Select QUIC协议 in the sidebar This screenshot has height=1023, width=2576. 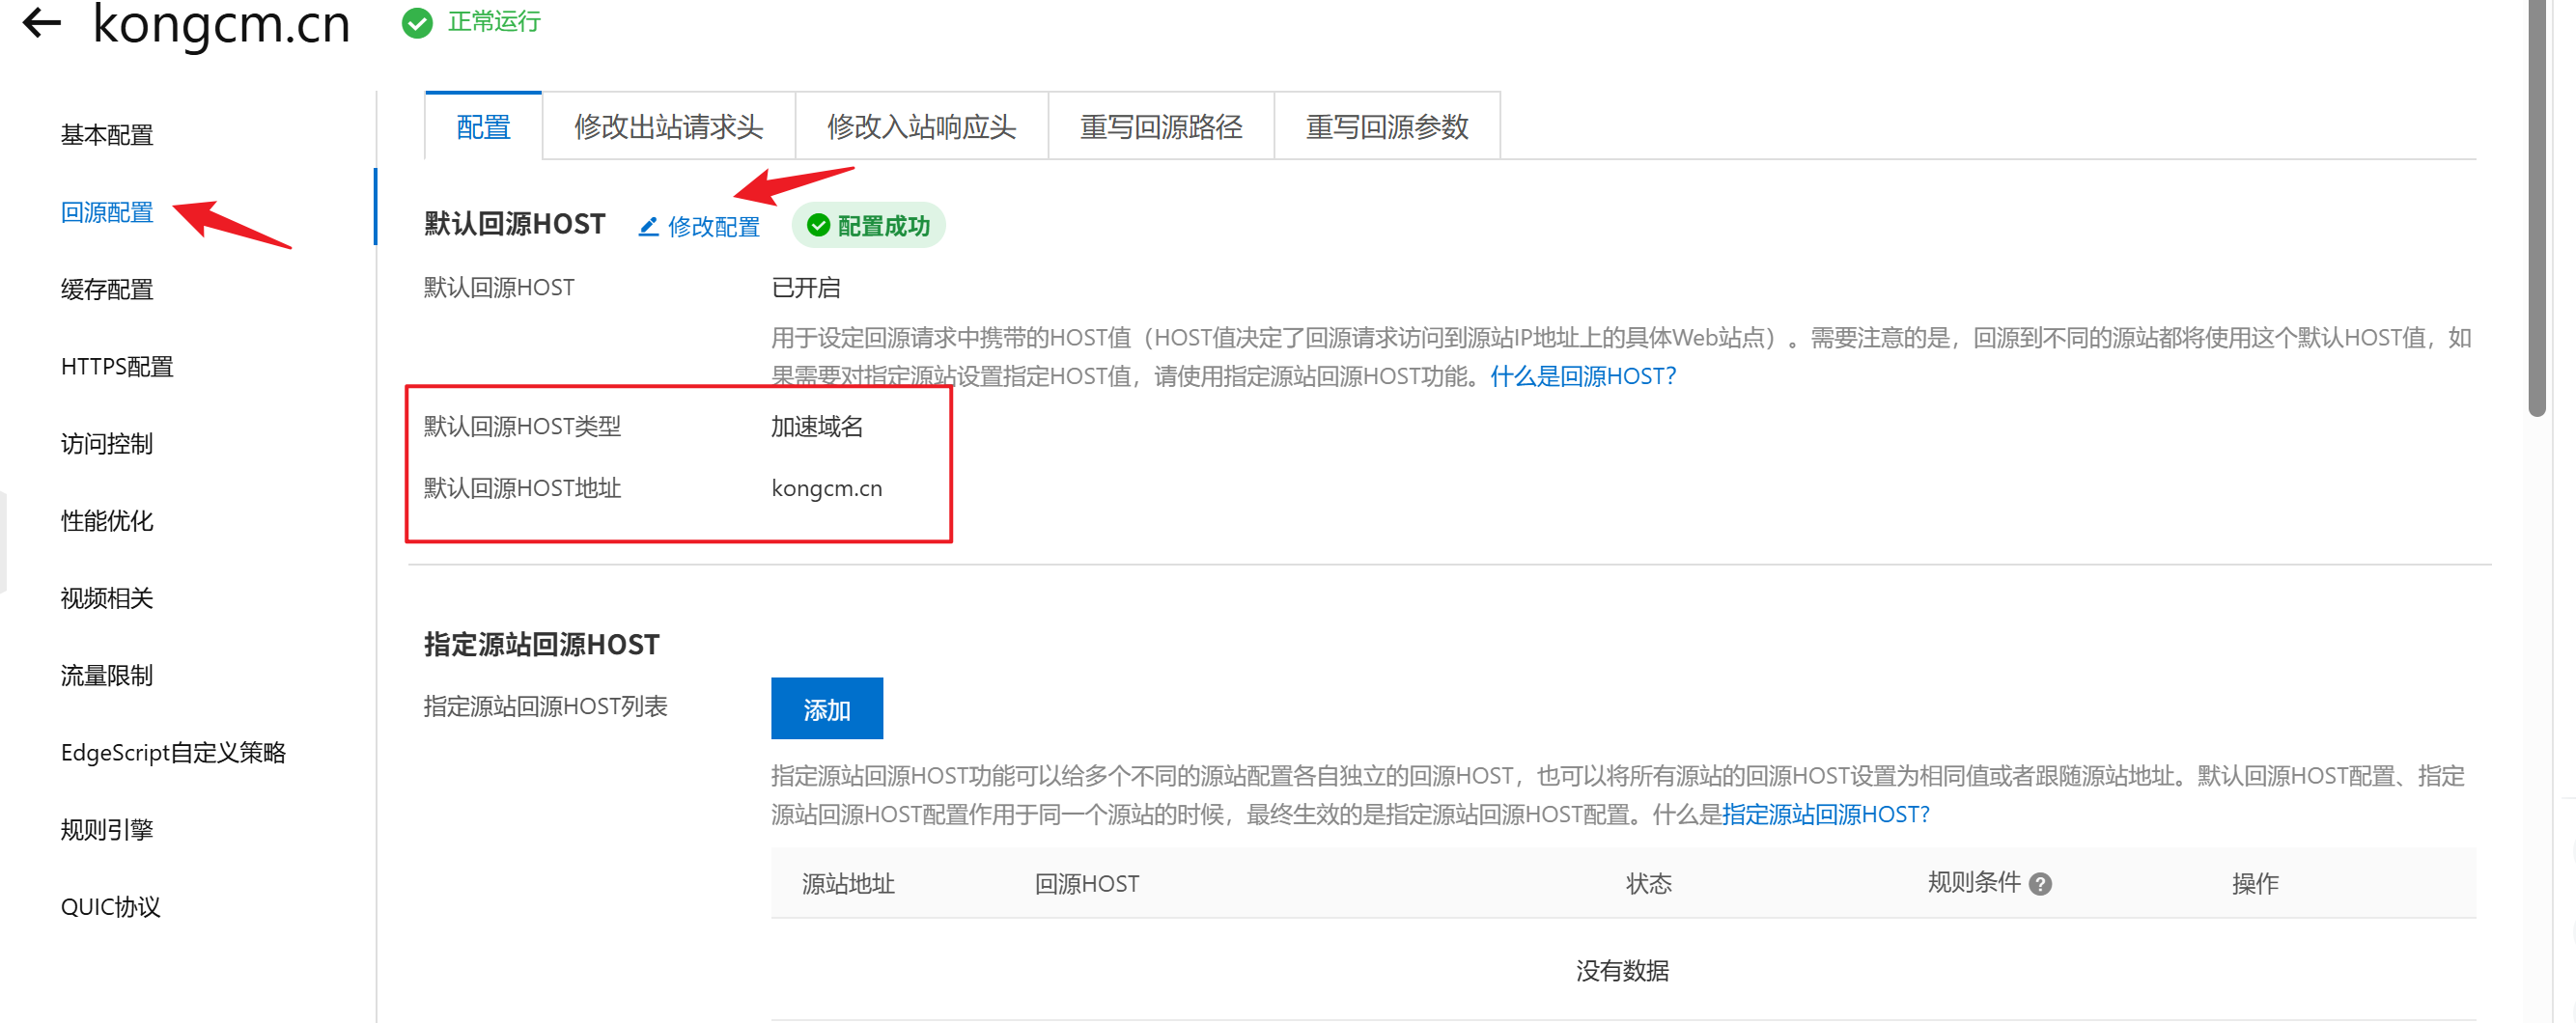click(x=110, y=907)
